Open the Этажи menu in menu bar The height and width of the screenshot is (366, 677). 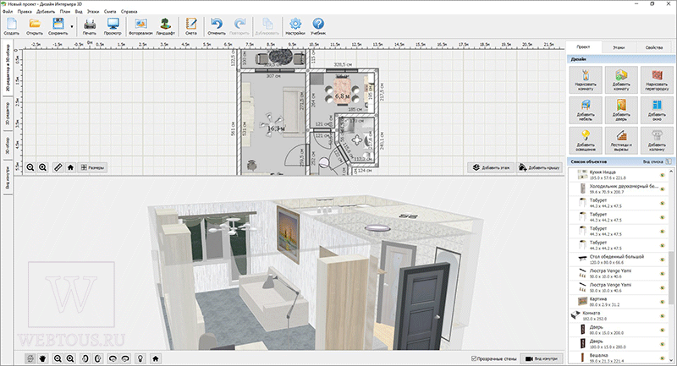[x=93, y=12]
